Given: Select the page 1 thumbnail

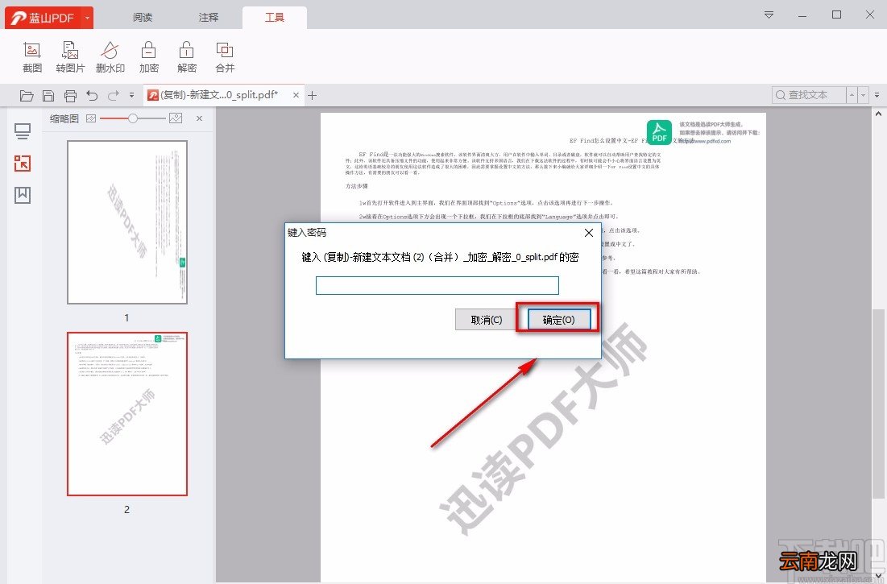Looking at the screenshot, I should tap(127, 222).
